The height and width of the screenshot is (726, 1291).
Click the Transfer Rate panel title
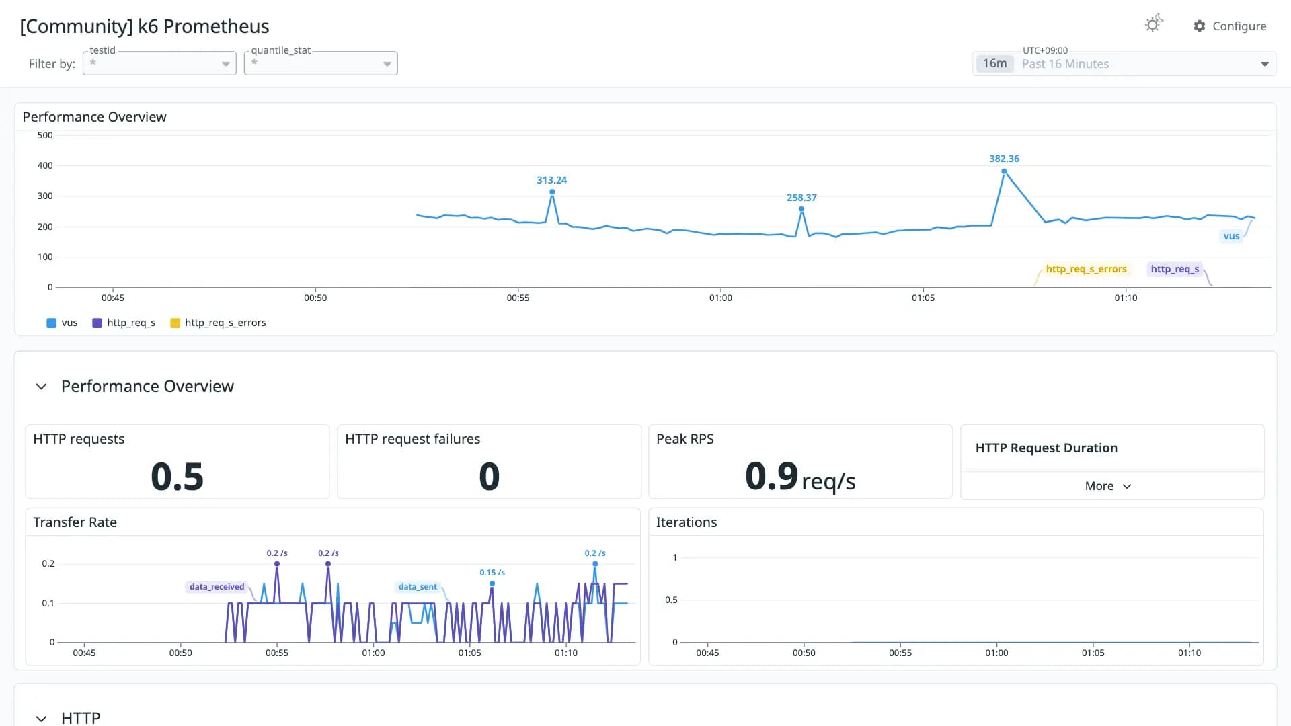click(75, 522)
